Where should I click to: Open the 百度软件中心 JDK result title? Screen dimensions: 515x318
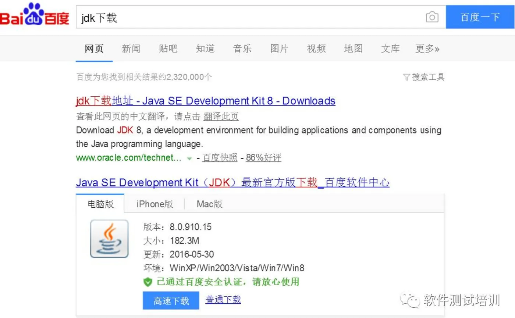point(232,182)
